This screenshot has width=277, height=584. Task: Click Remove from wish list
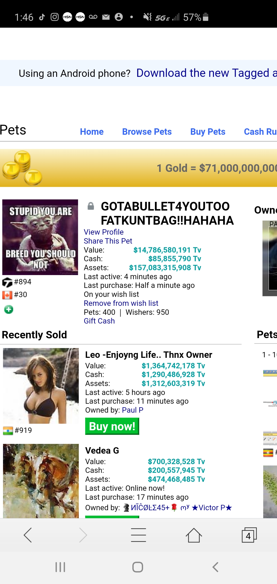pyautogui.click(x=121, y=303)
